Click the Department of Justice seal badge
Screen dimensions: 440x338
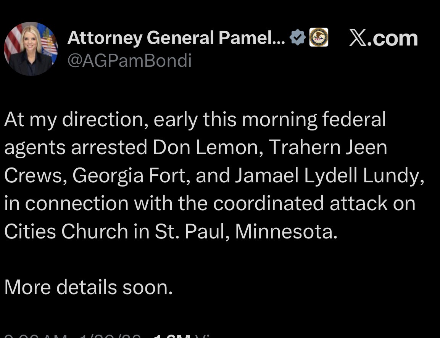tap(319, 38)
